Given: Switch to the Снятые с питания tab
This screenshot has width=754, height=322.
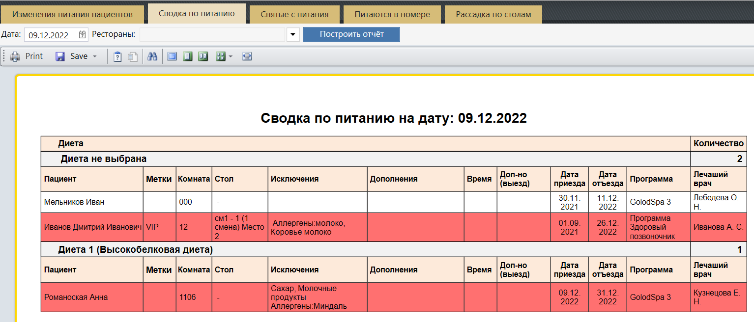Looking at the screenshot, I should tap(294, 14).
